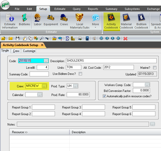Screen dimensions: 161x151
Task: Switch to the Customize tab
Action: (29, 51)
